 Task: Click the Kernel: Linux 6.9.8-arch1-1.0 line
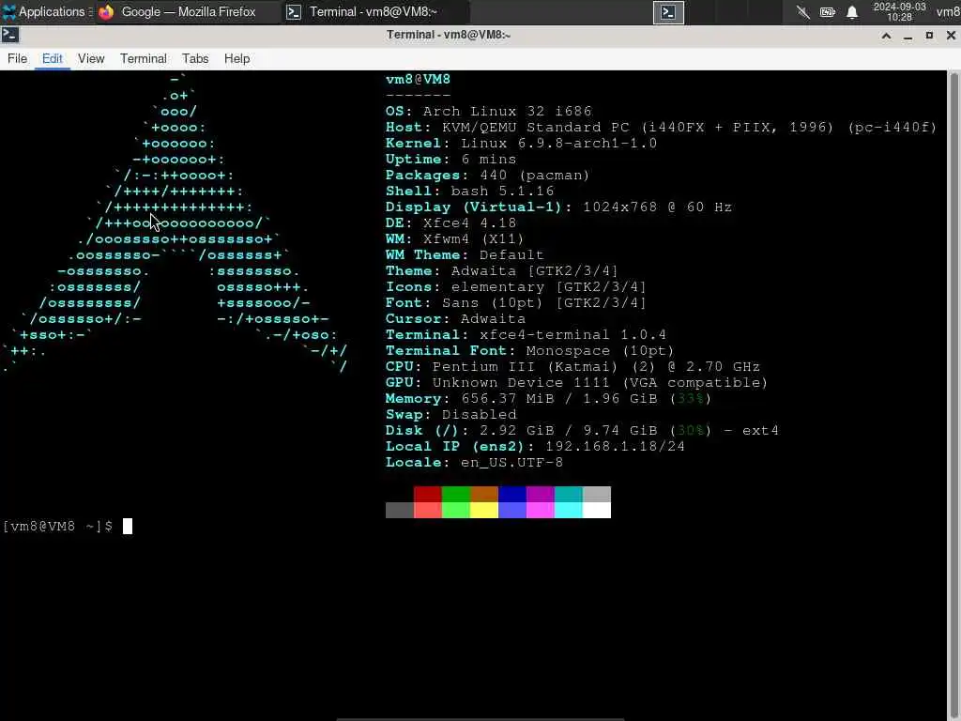point(521,143)
